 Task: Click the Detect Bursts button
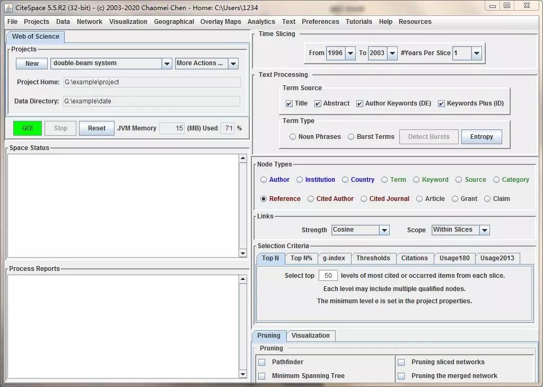coord(428,137)
